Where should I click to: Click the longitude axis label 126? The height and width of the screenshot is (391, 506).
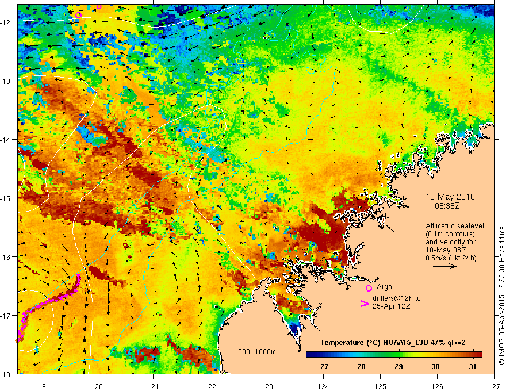click(437, 386)
